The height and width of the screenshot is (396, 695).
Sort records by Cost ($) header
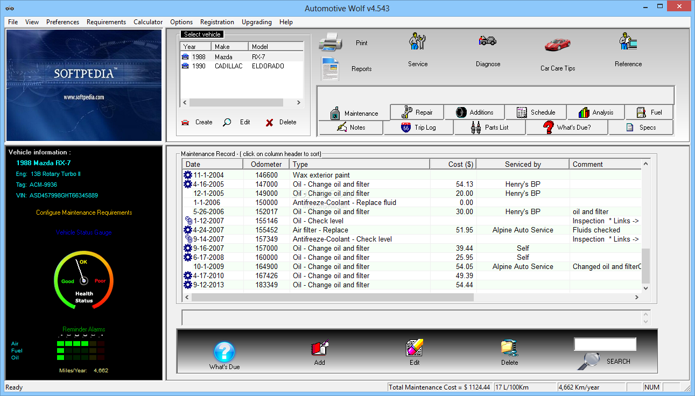pos(453,164)
